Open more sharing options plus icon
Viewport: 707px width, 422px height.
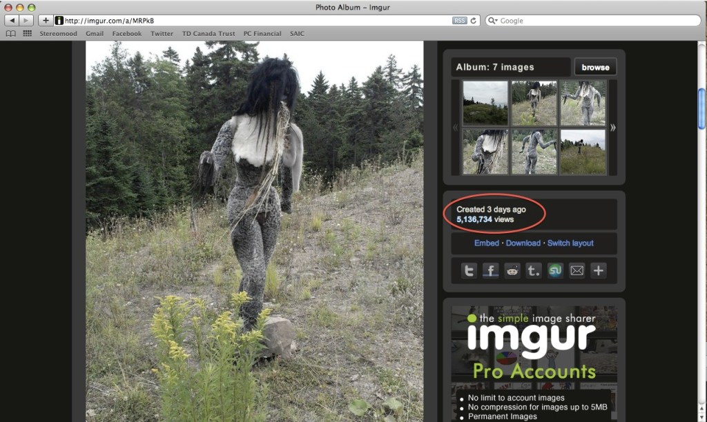598,271
